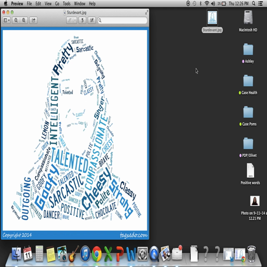267x267 pixels.
Task: Open the Trash in the dock
Action: [252, 254]
